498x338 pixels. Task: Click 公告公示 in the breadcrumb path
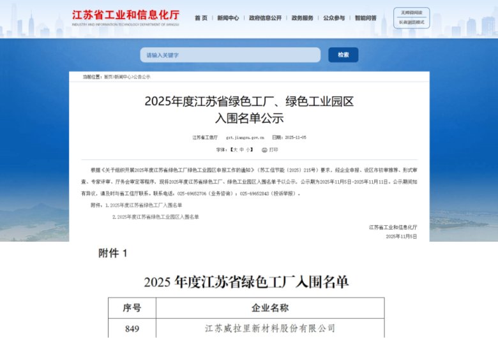[142, 77]
